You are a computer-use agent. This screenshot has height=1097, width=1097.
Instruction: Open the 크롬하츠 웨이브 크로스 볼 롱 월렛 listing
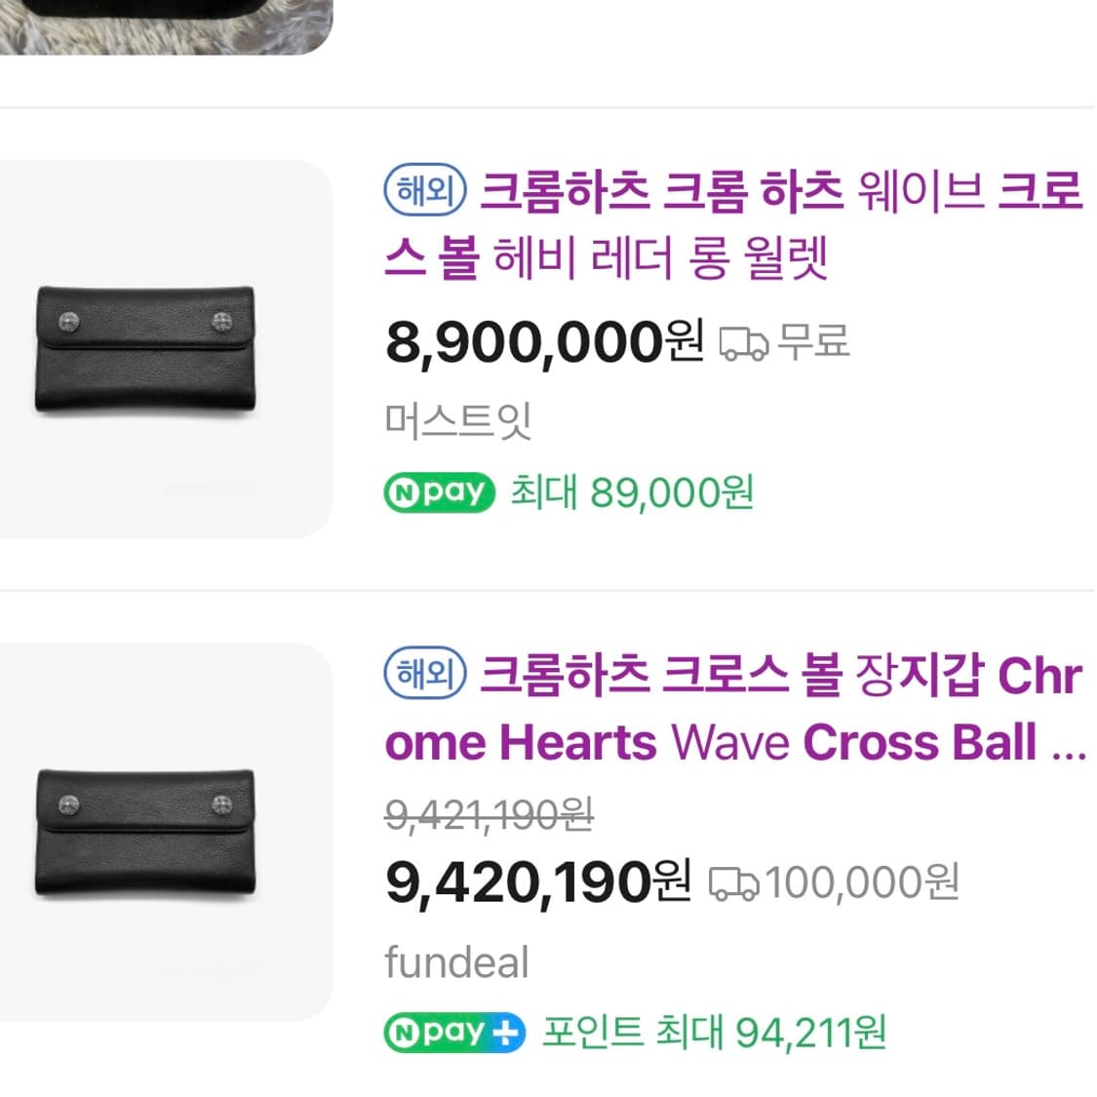[x=731, y=226]
